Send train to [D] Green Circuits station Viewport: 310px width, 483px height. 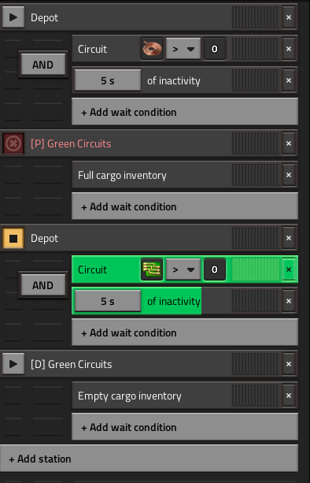tap(13, 364)
